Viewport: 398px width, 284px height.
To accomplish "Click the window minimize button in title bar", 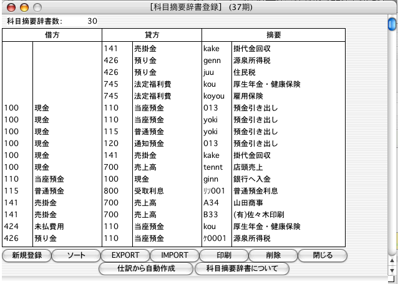I will point(24,7).
